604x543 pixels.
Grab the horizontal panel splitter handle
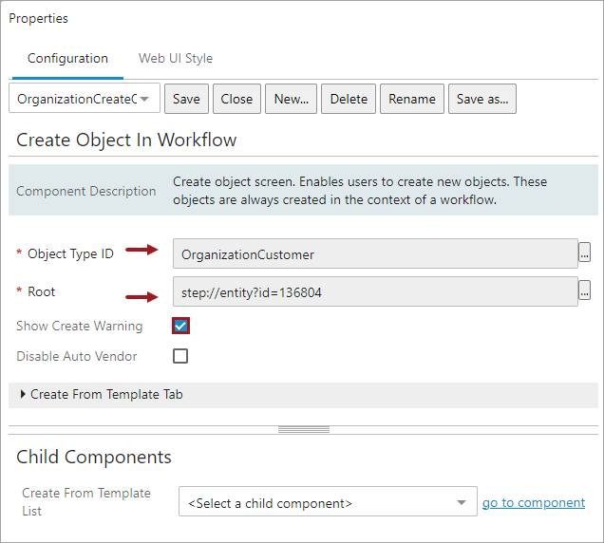[x=302, y=429]
